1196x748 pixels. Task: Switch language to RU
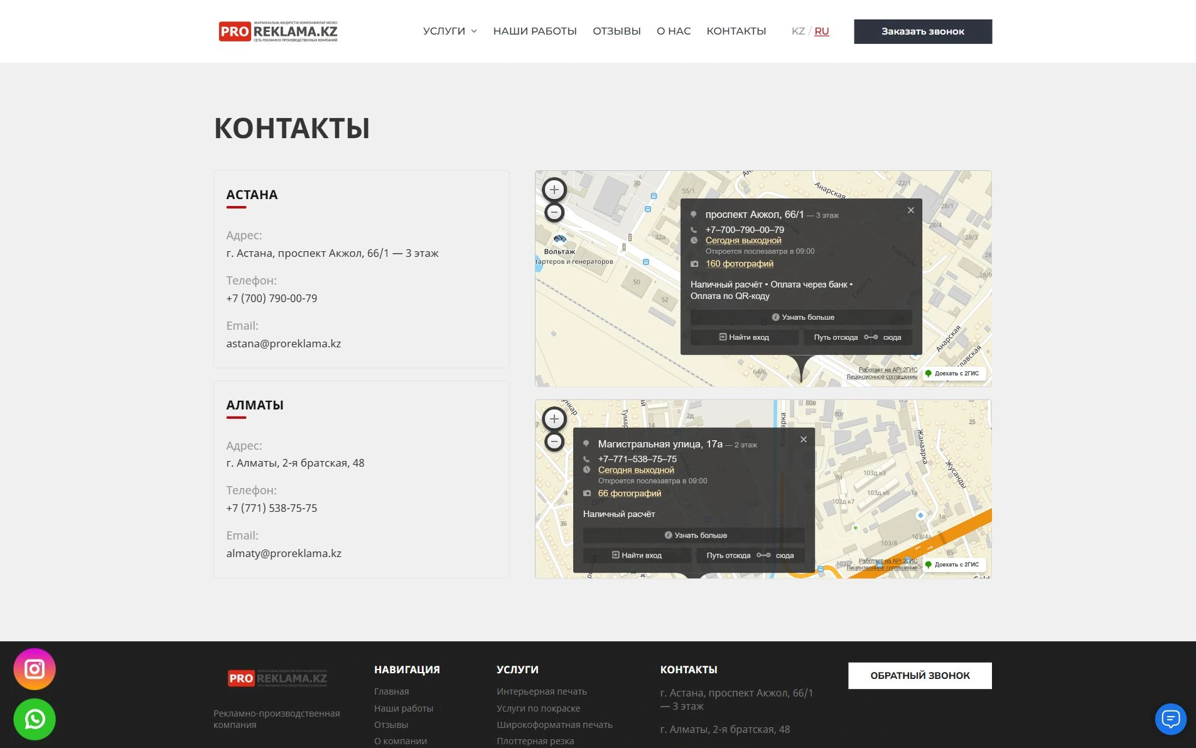(821, 31)
